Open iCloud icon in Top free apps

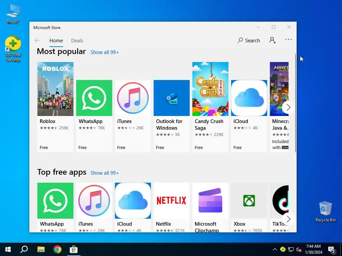coord(133,200)
